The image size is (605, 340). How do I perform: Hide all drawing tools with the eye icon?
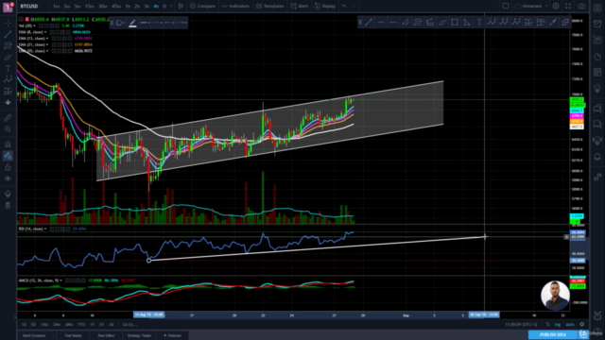[x=8, y=178]
